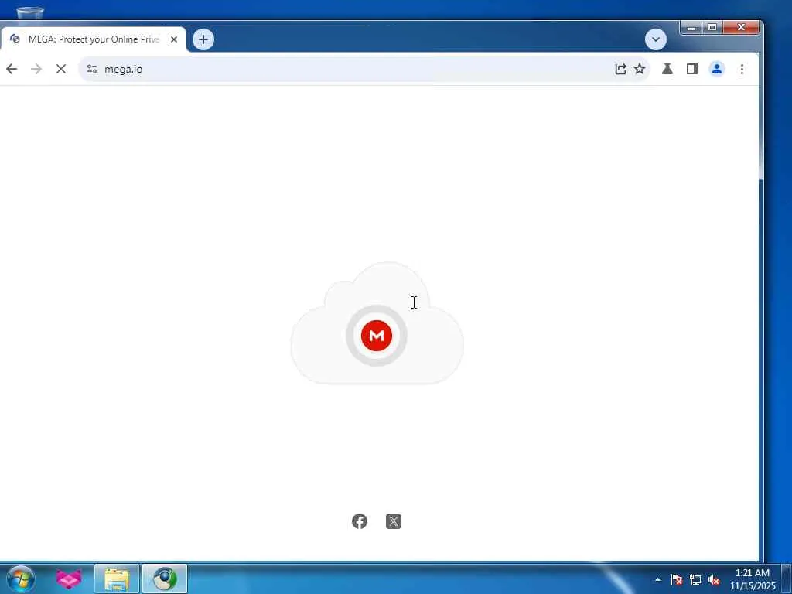Expand the tab search dropdown

[x=656, y=39]
